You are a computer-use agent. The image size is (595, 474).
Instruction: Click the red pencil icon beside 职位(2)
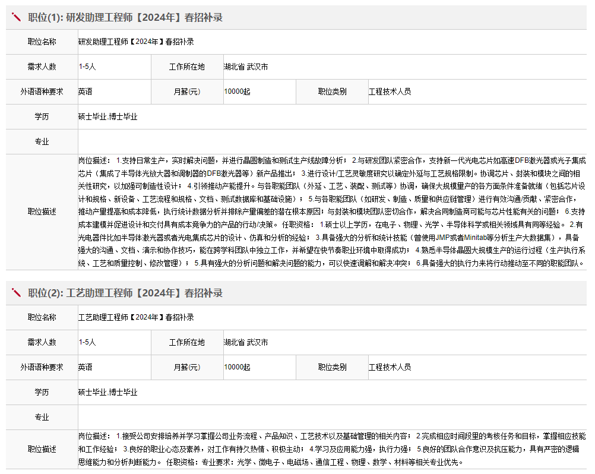(17, 293)
